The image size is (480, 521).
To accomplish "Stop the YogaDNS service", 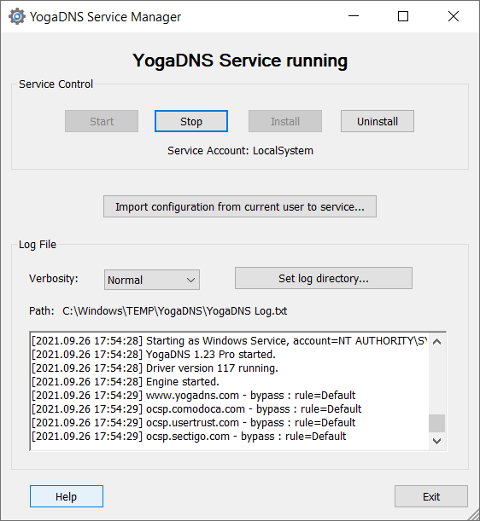I will click(191, 121).
